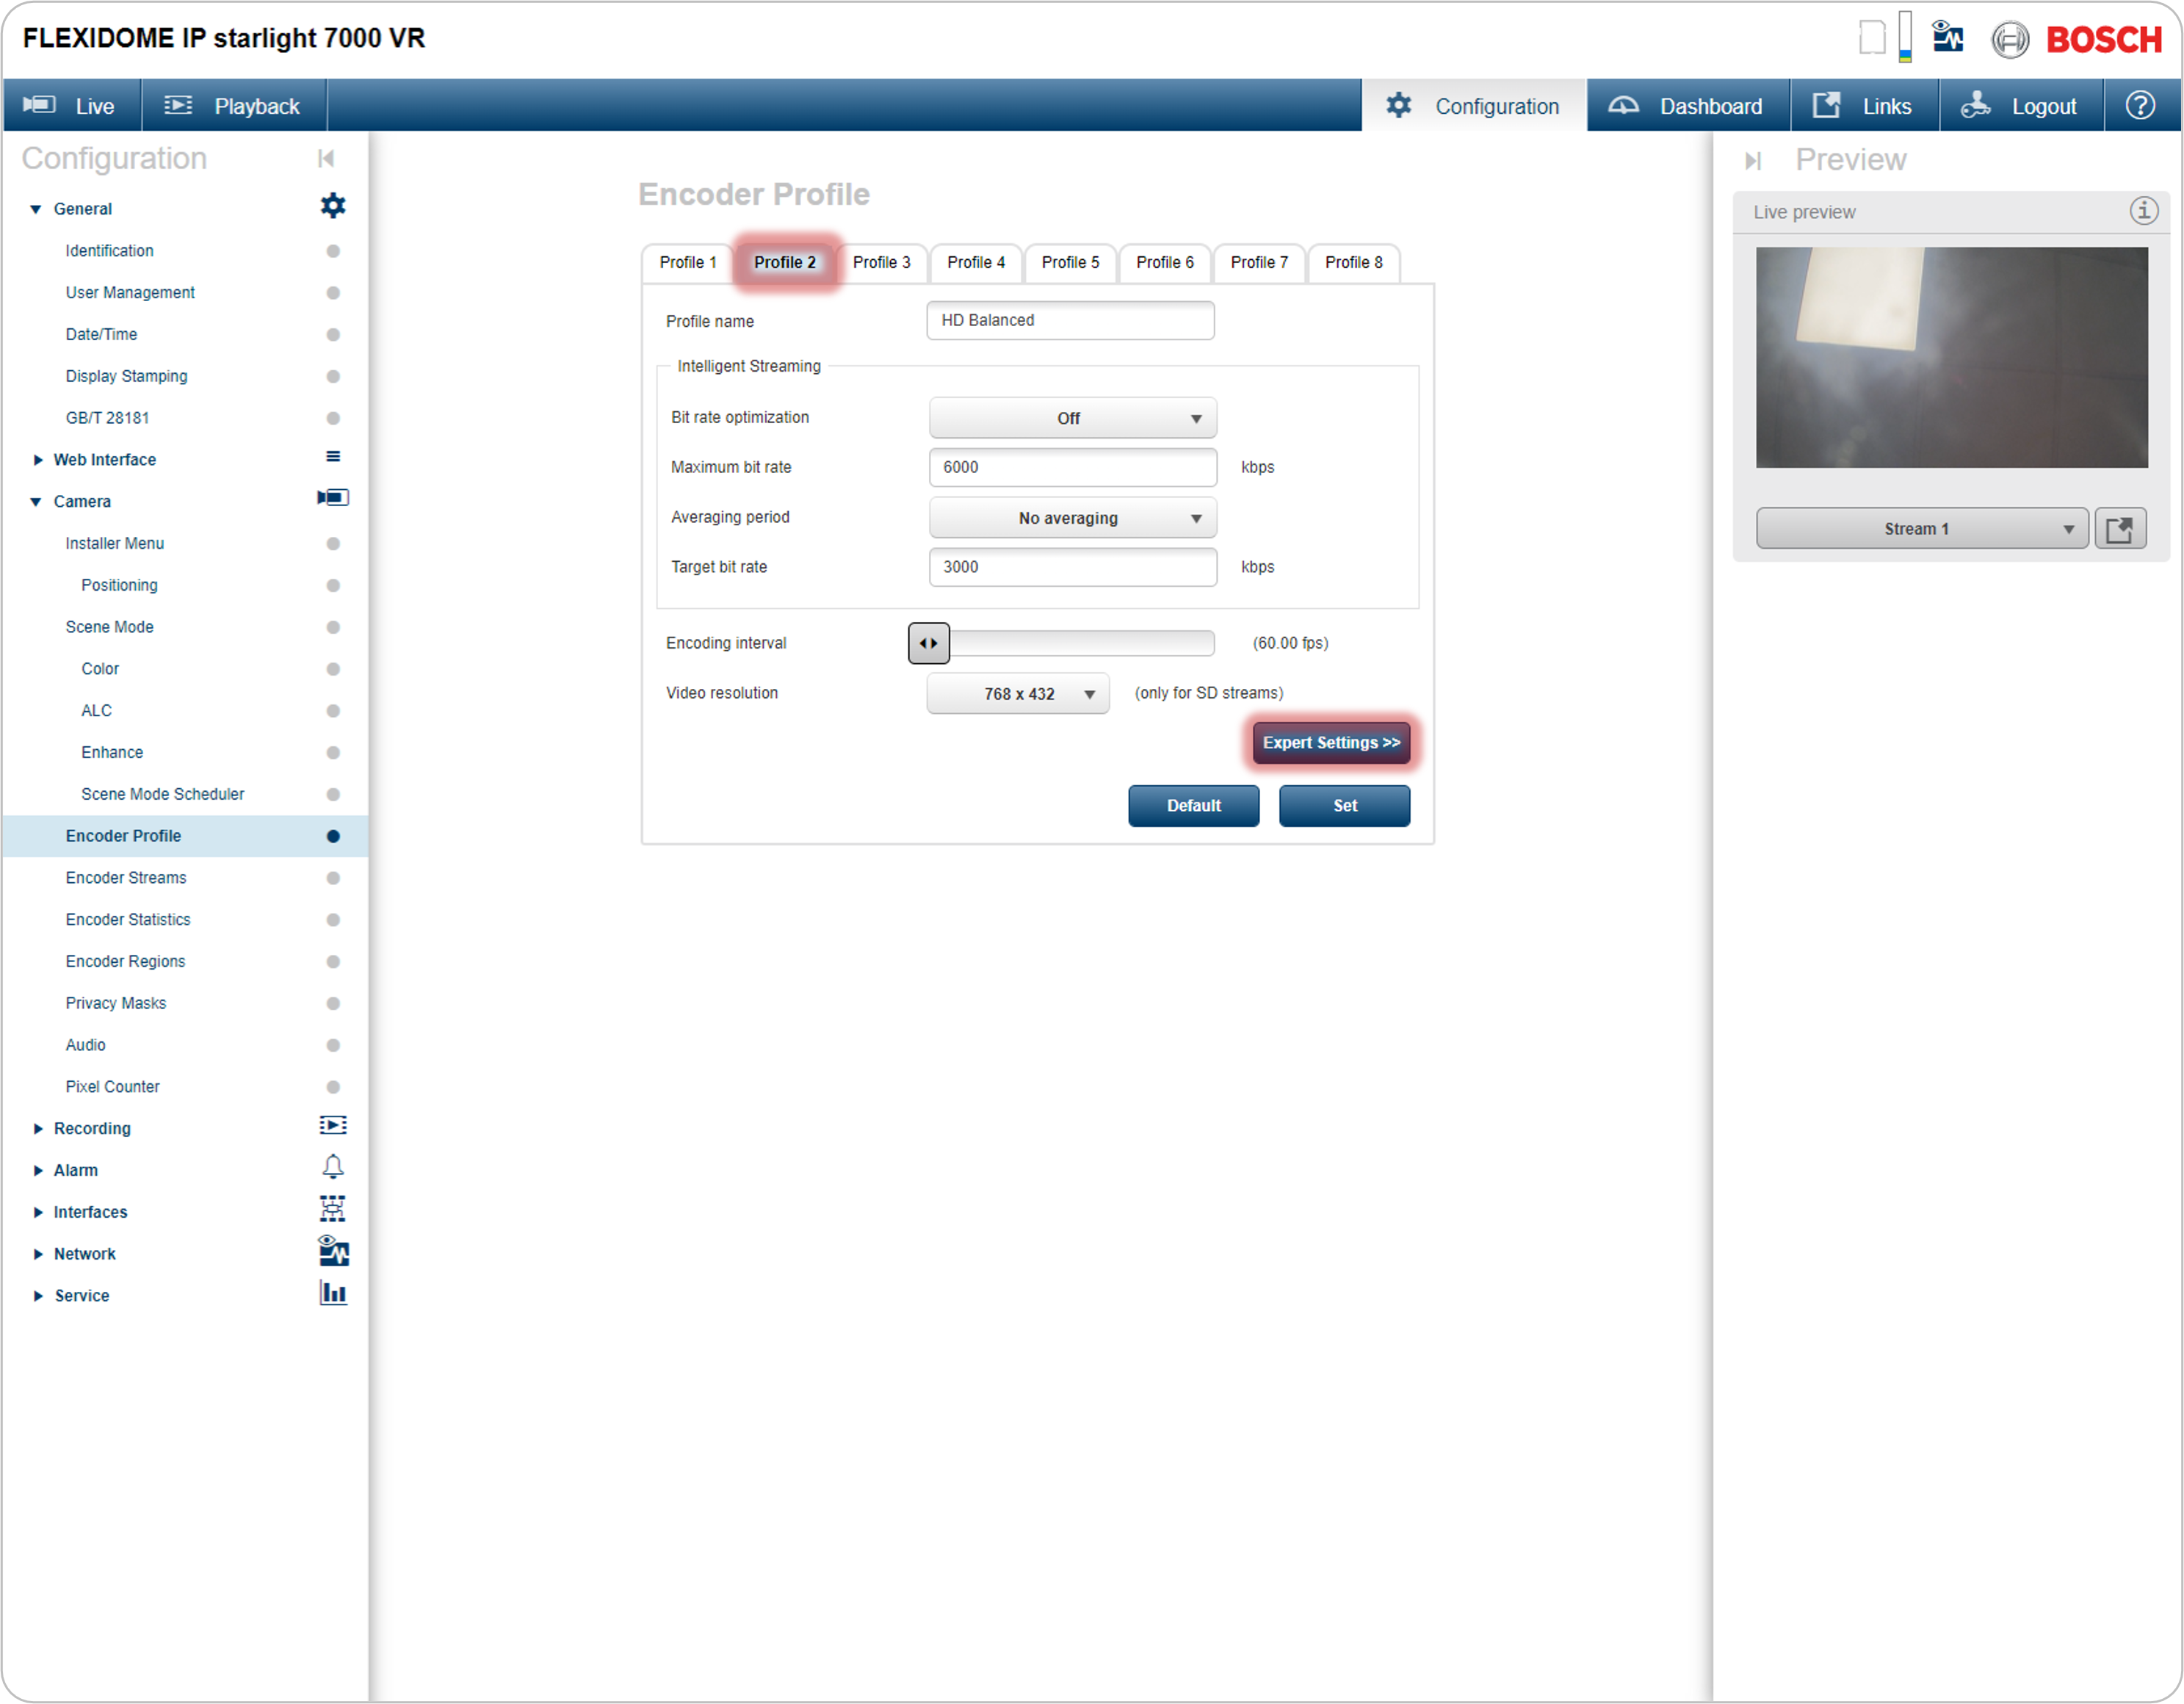Expand the Service tree section
This screenshot has width=2184, height=1704.
click(37, 1297)
